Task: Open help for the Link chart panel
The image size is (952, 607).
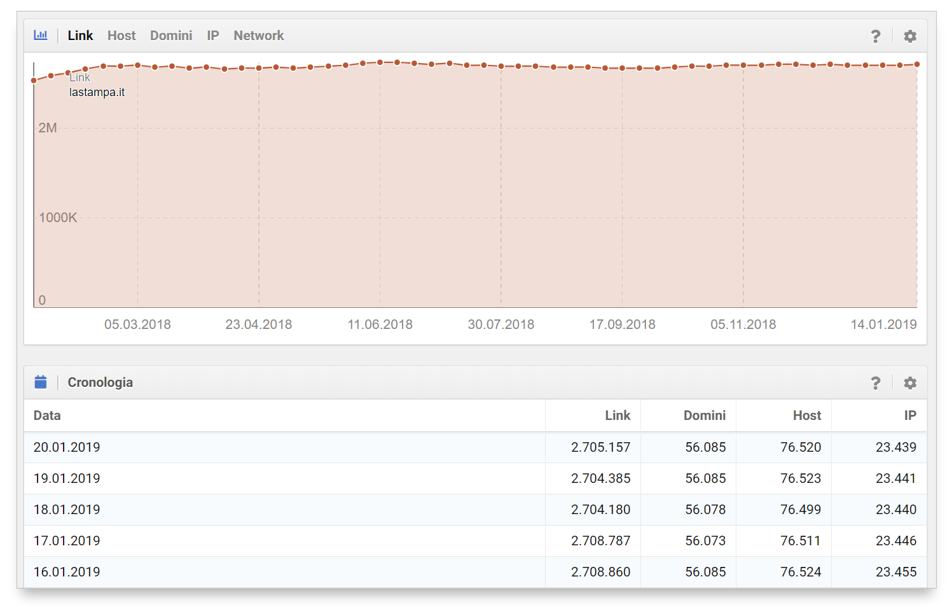Action: click(876, 36)
